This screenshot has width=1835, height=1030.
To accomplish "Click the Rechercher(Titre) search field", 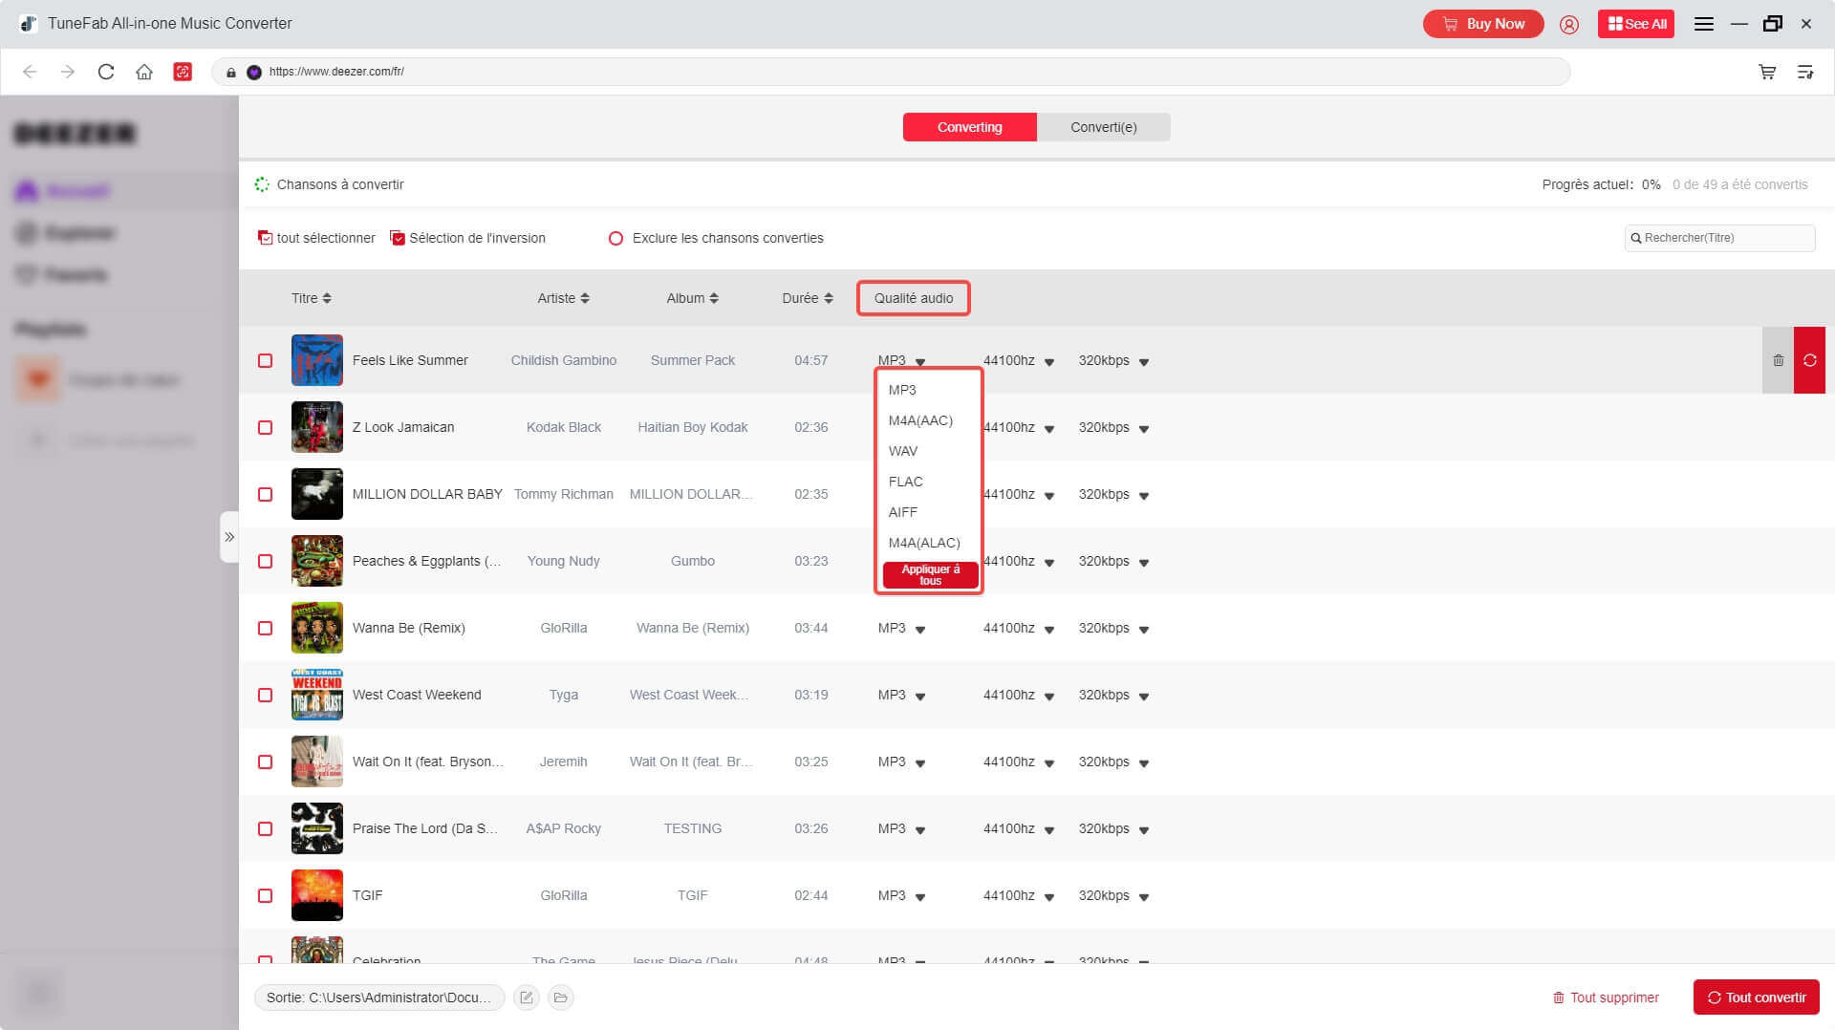I will (1719, 238).
